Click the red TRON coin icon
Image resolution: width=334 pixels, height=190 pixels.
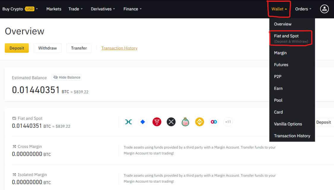click(157, 122)
